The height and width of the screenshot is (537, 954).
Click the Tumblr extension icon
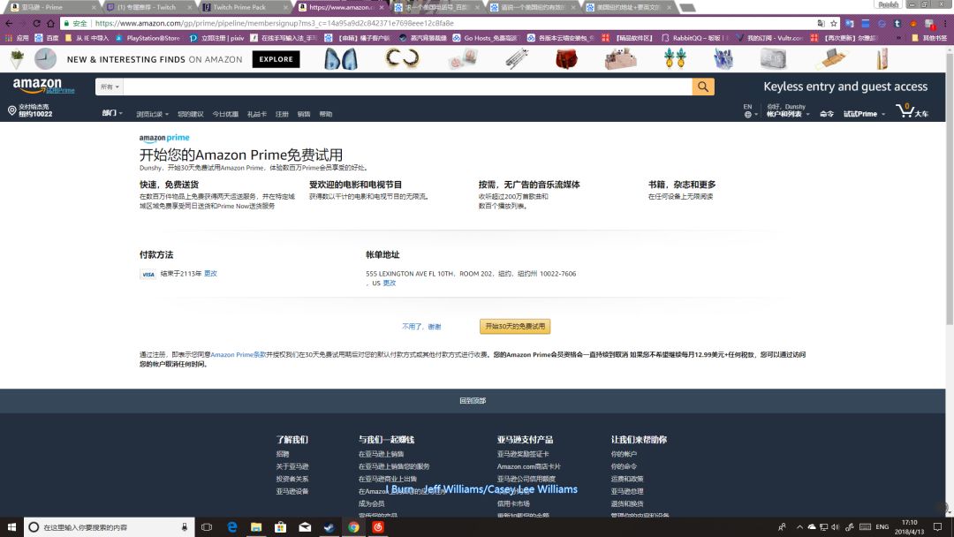click(x=897, y=23)
